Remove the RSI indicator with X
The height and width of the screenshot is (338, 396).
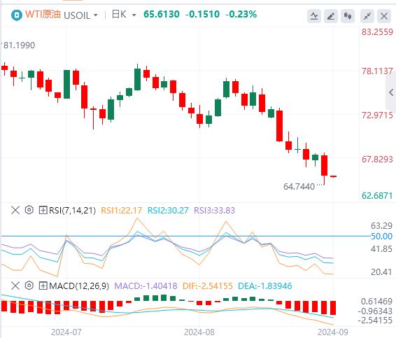(15, 210)
